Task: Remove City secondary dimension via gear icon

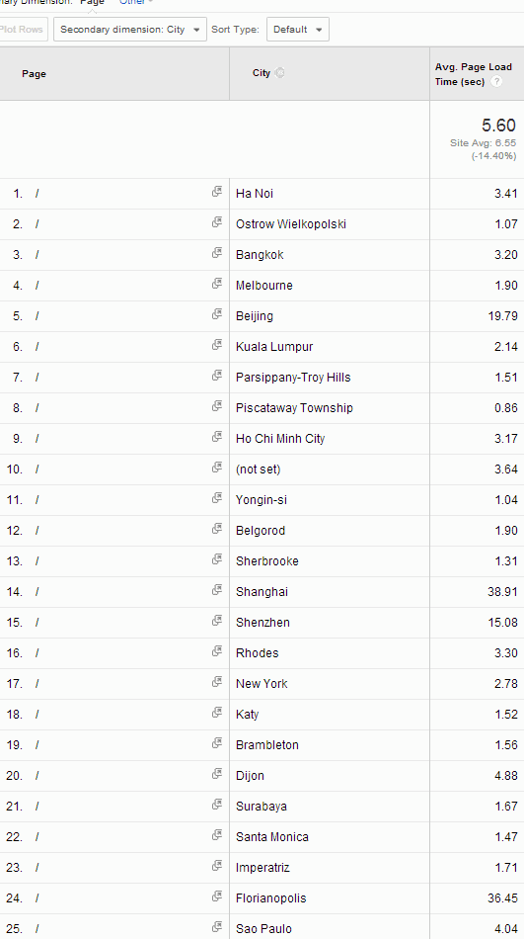Action: tap(279, 73)
